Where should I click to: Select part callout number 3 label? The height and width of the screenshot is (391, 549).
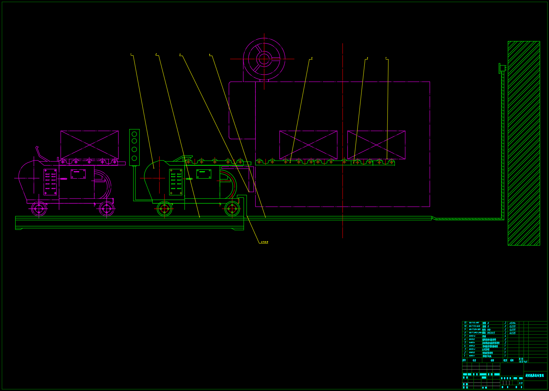[x=180, y=55]
